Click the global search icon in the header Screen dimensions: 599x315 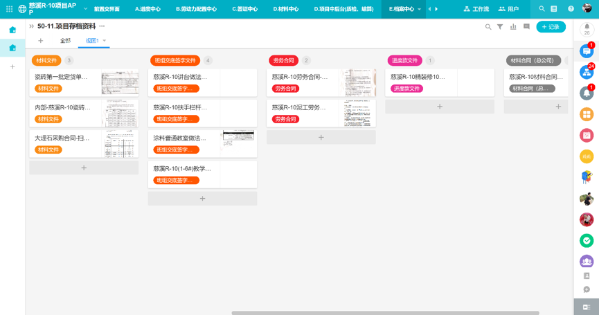(x=542, y=8)
